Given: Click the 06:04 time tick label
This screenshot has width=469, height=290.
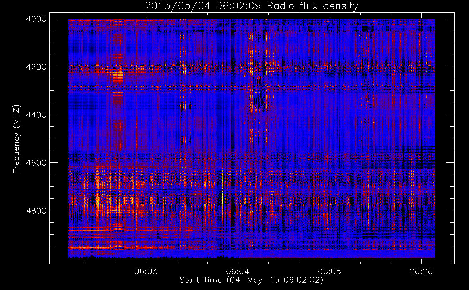Looking at the screenshot, I should [x=238, y=271].
